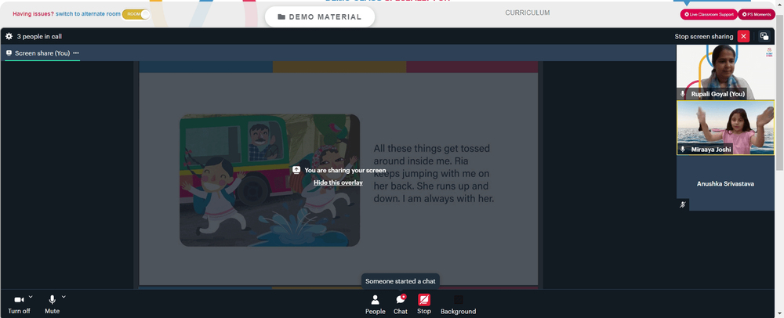Open the People panel
This screenshot has width=784, height=318.
tap(375, 304)
